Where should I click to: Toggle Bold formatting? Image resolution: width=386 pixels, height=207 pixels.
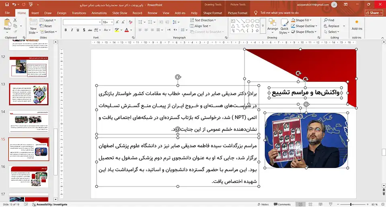pos(66,30)
